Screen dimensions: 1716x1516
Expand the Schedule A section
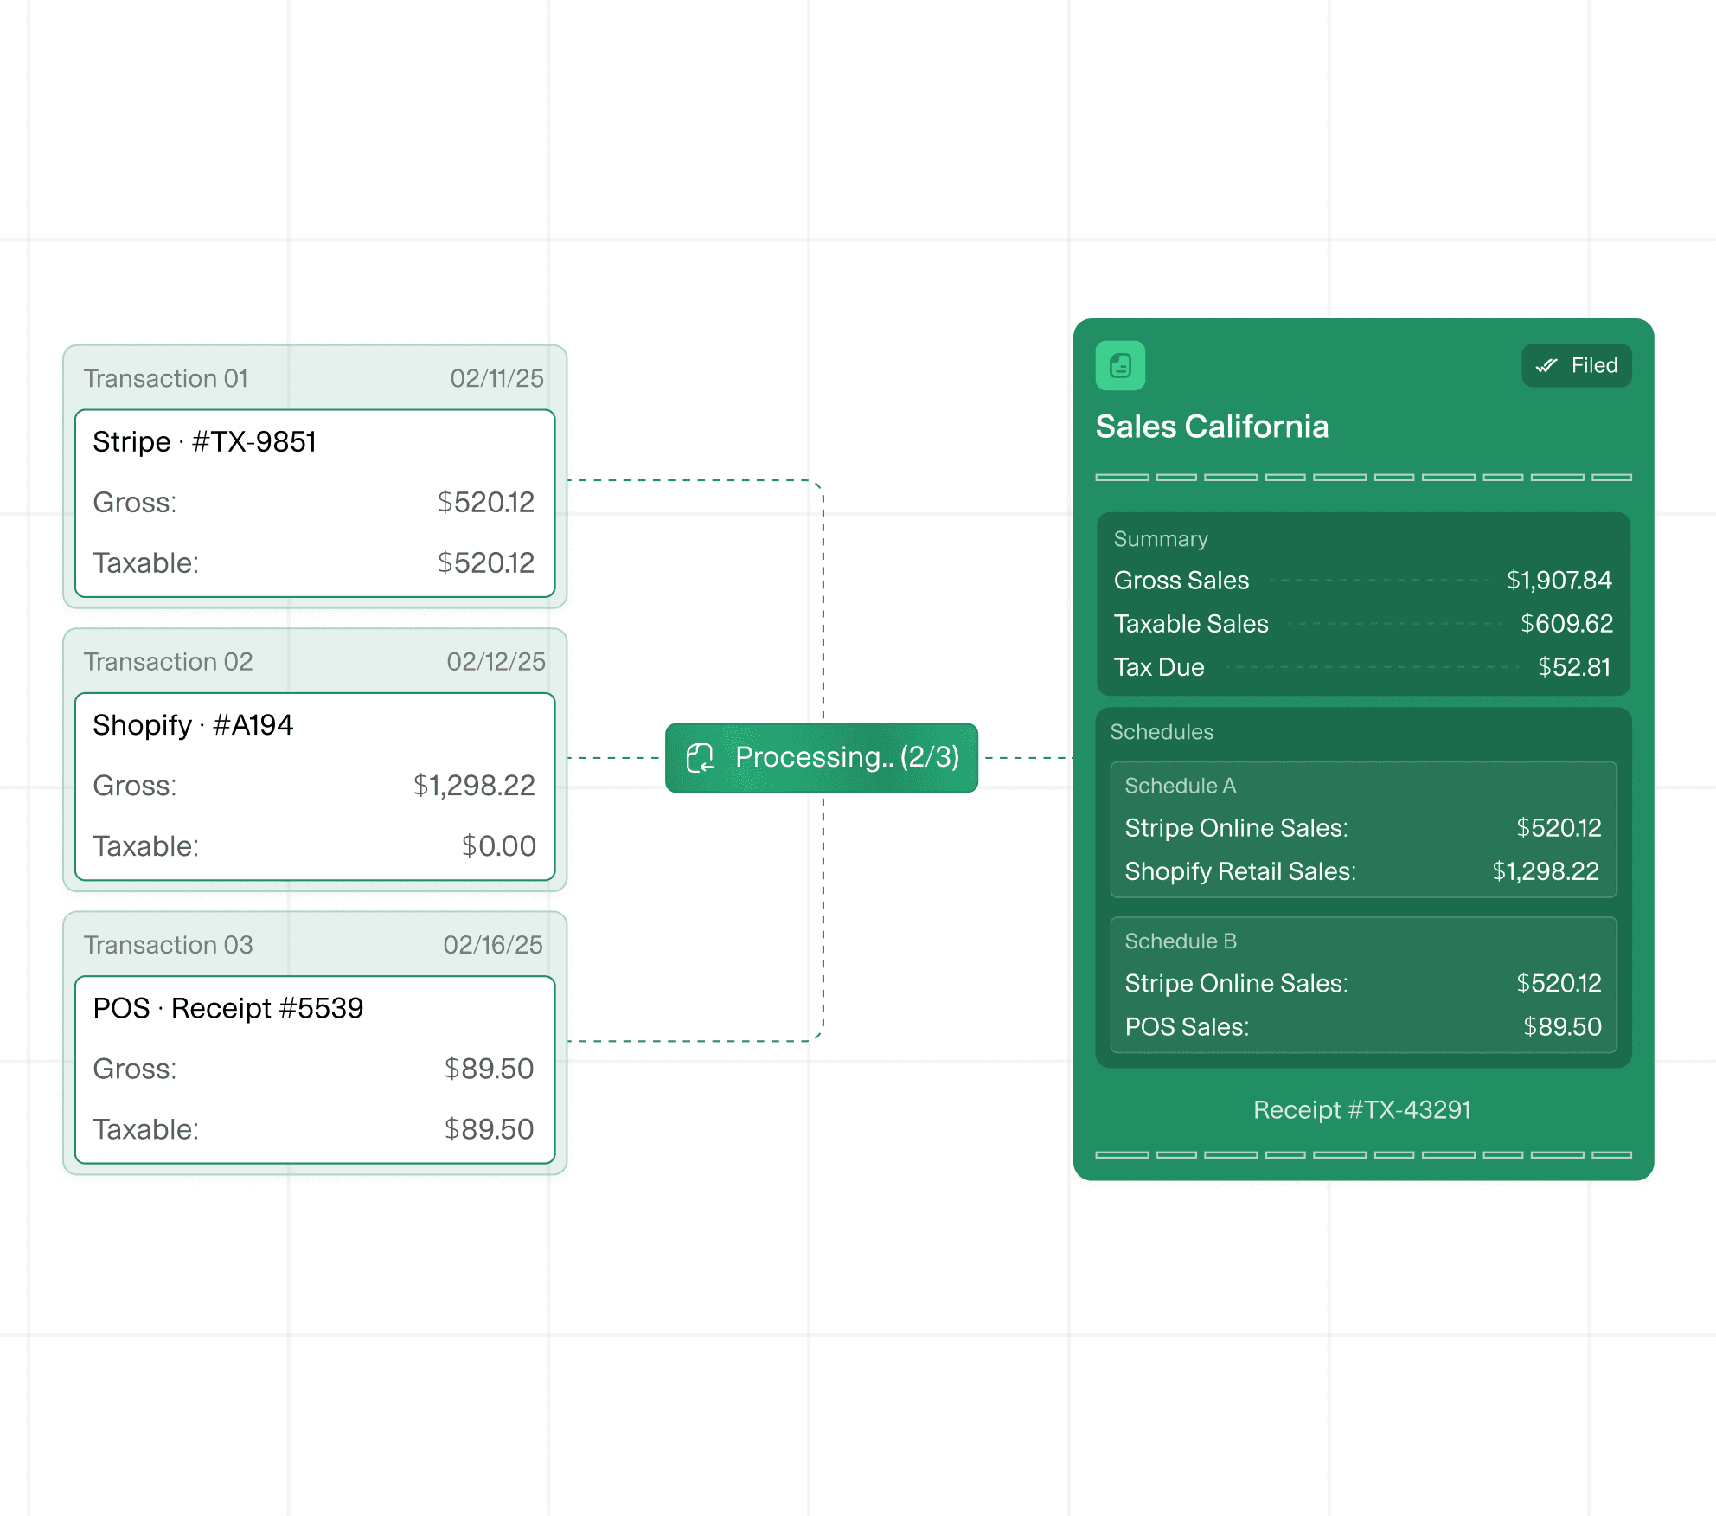click(1180, 786)
